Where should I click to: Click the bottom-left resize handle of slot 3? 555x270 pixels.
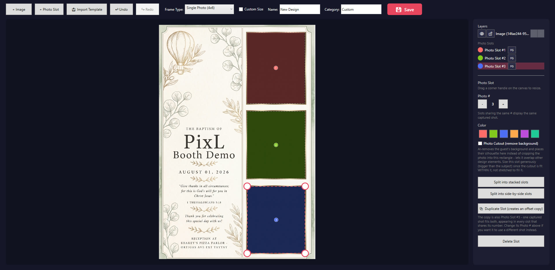tap(247, 253)
